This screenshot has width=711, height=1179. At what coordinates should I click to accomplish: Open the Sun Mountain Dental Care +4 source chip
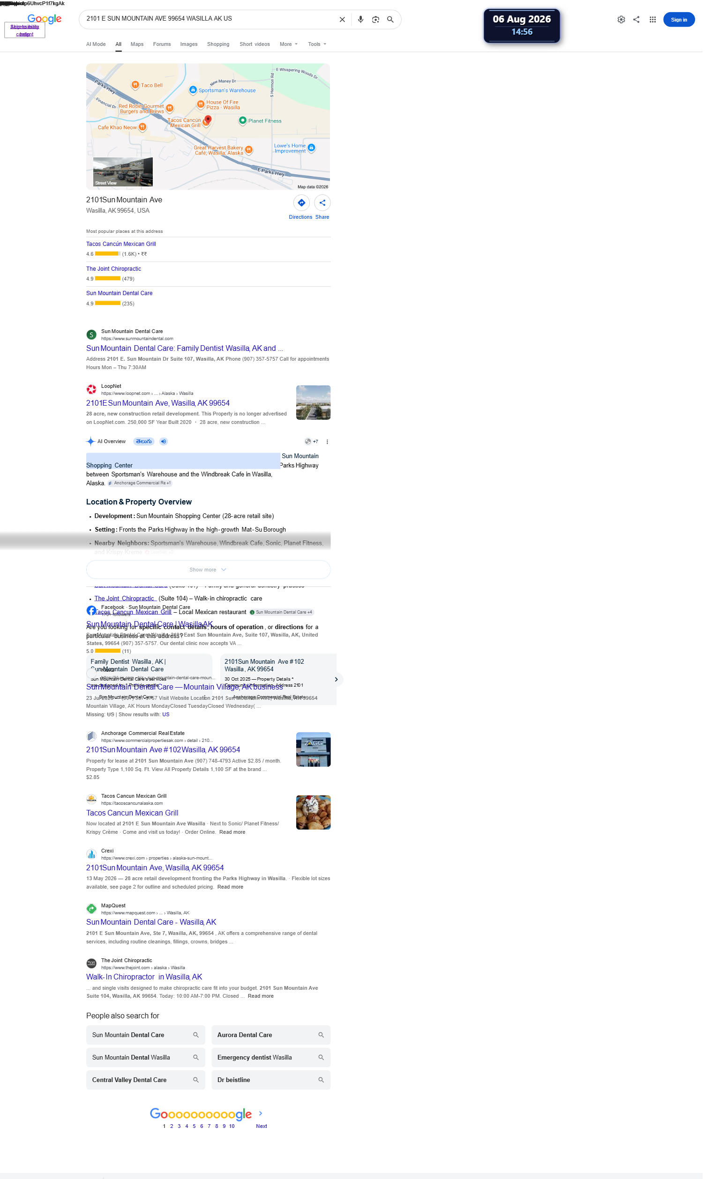[281, 613]
